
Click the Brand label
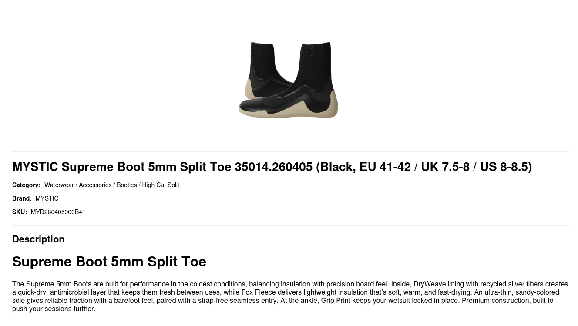pos(22,198)
